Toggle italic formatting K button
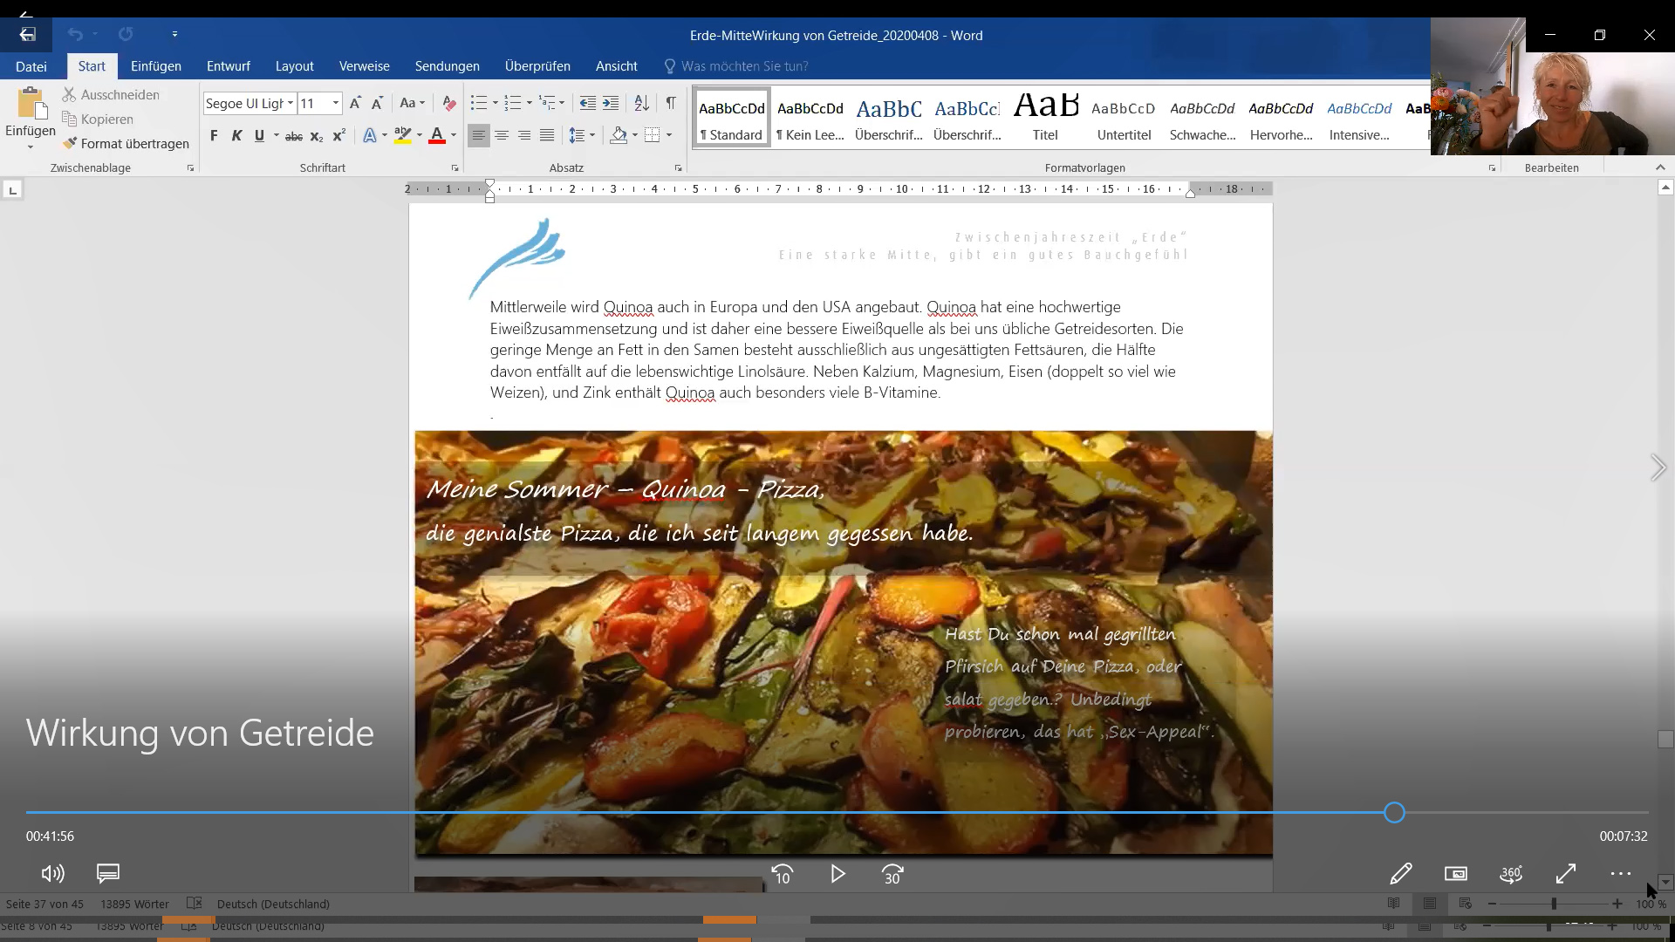 pyautogui.click(x=236, y=135)
